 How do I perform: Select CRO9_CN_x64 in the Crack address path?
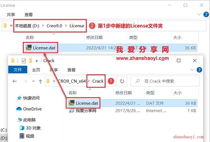click(72, 81)
